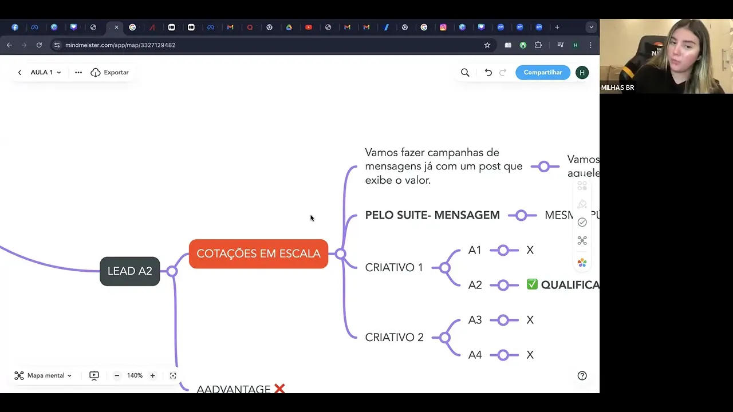Image resolution: width=733 pixels, height=412 pixels.
Task: Switch to the Instagram browser tab
Action: click(x=443, y=27)
